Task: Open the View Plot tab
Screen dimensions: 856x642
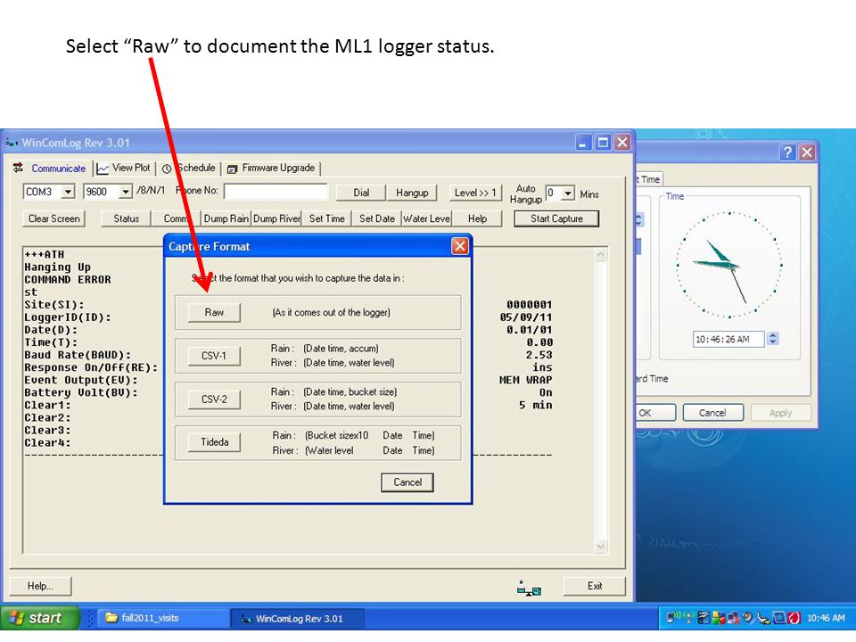Action: pyautogui.click(x=123, y=169)
